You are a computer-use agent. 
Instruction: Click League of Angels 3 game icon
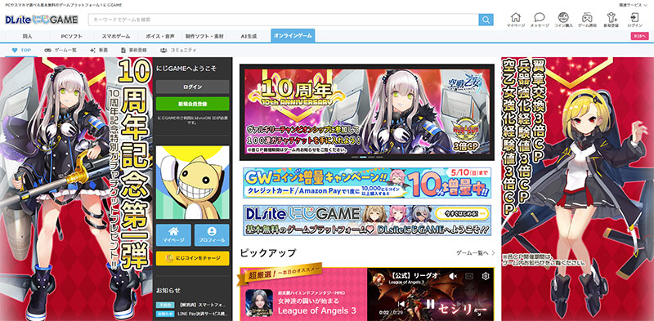[x=259, y=303]
